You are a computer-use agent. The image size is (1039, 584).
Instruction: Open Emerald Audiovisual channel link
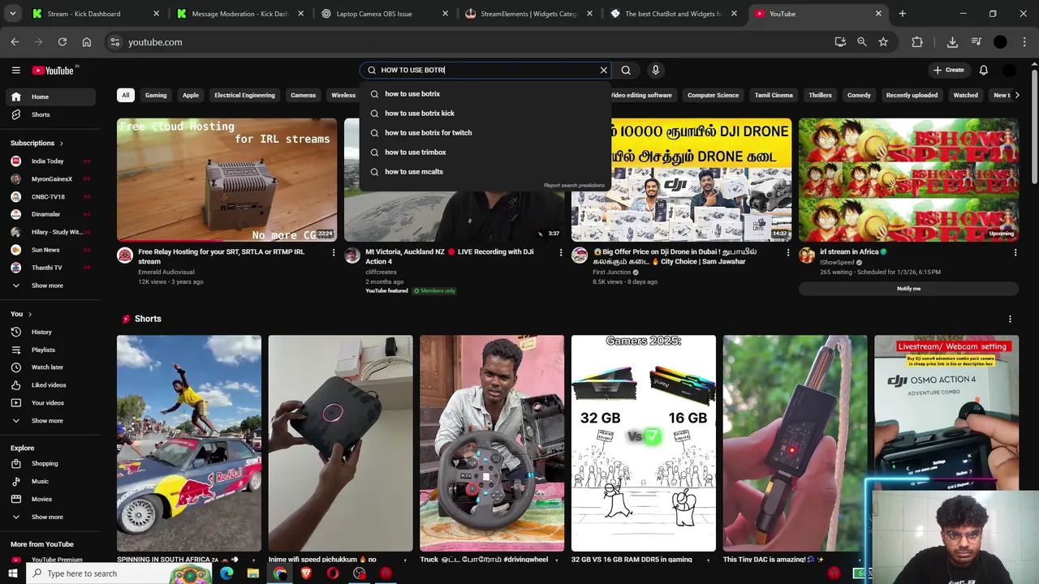tap(166, 273)
